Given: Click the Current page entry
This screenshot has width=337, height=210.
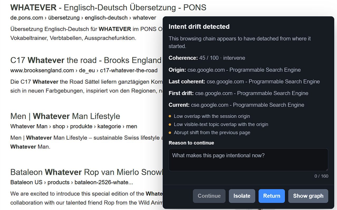Looking at the screenshot, I should 236,105.
